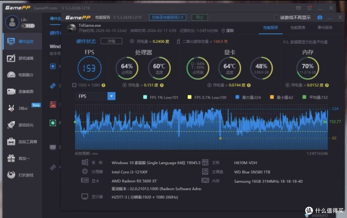
Task: Click the green 导出 export button
Action: pos(200,17)
